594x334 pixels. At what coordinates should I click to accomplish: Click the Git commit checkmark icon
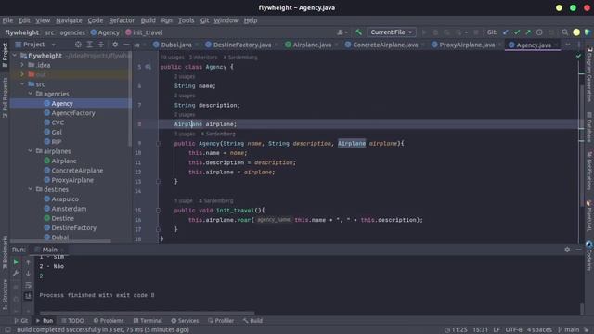[517, 32]
